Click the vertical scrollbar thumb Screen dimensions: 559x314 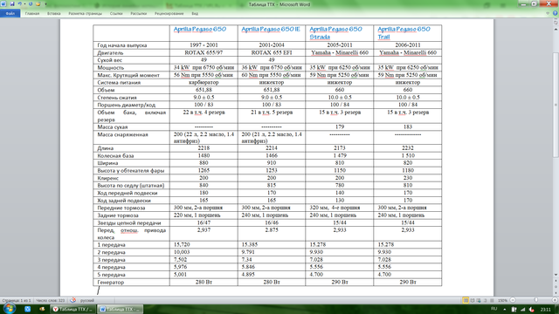pos(556,105)
